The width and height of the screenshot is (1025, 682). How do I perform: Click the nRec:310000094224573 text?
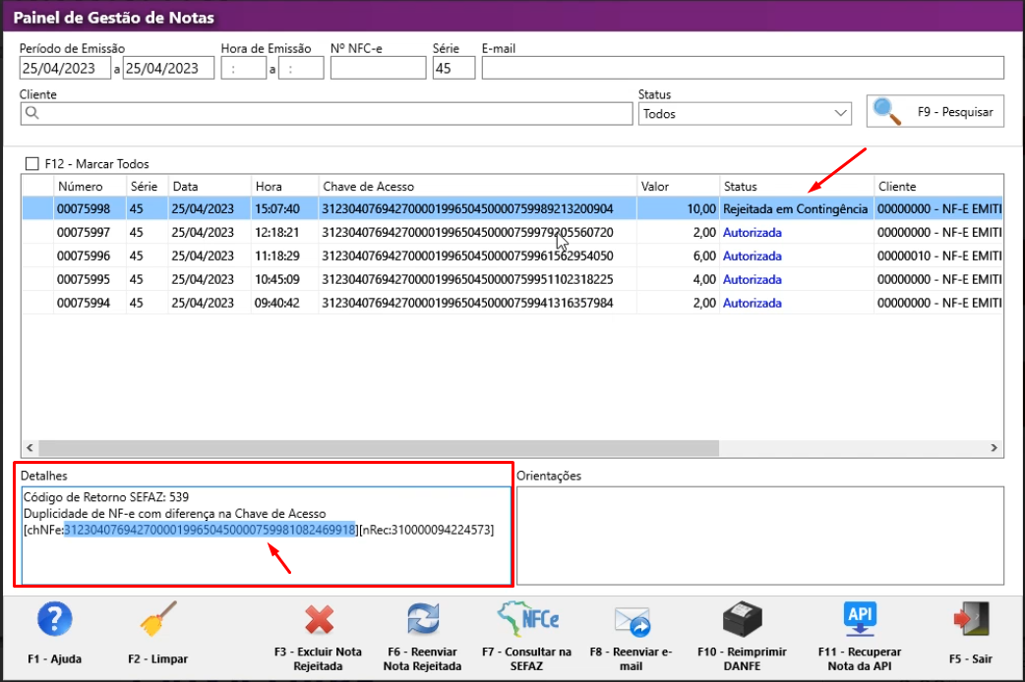(426, 529)
